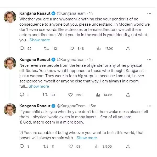Expand second tweet ending 'in a room full'
The image size is (157, 157).
38,86
